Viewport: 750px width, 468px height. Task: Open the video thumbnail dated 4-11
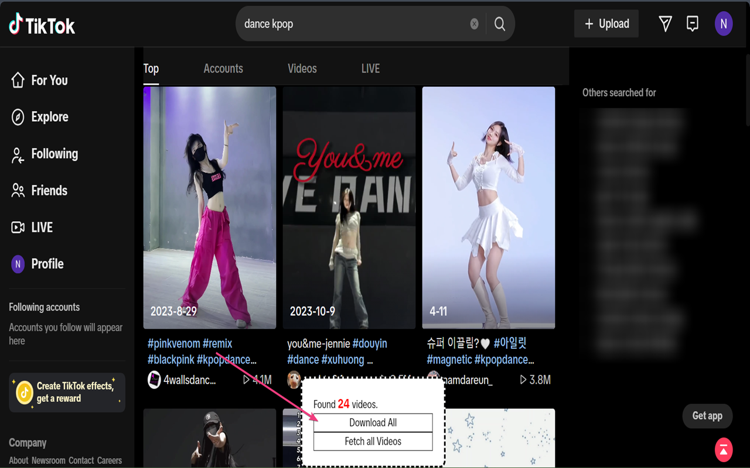[489, 208]
